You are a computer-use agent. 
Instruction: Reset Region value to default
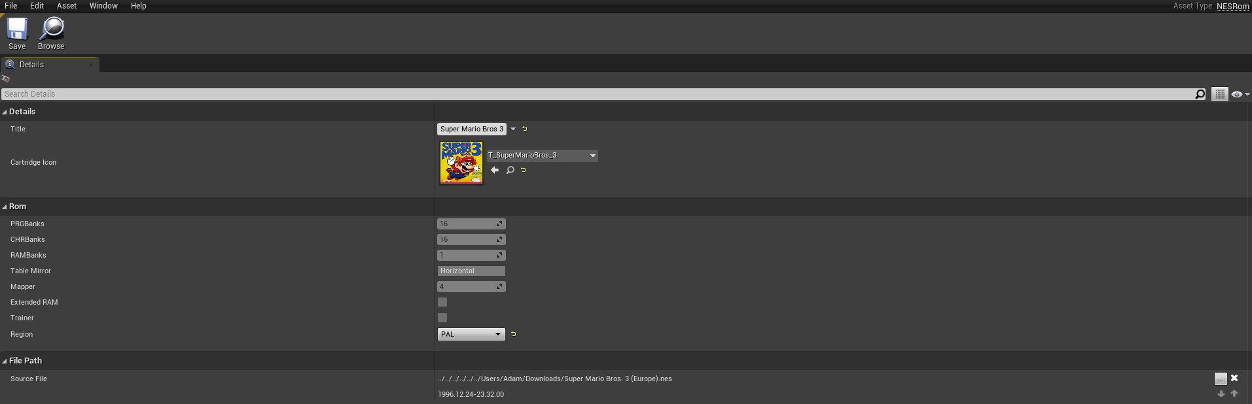[513, 334]
